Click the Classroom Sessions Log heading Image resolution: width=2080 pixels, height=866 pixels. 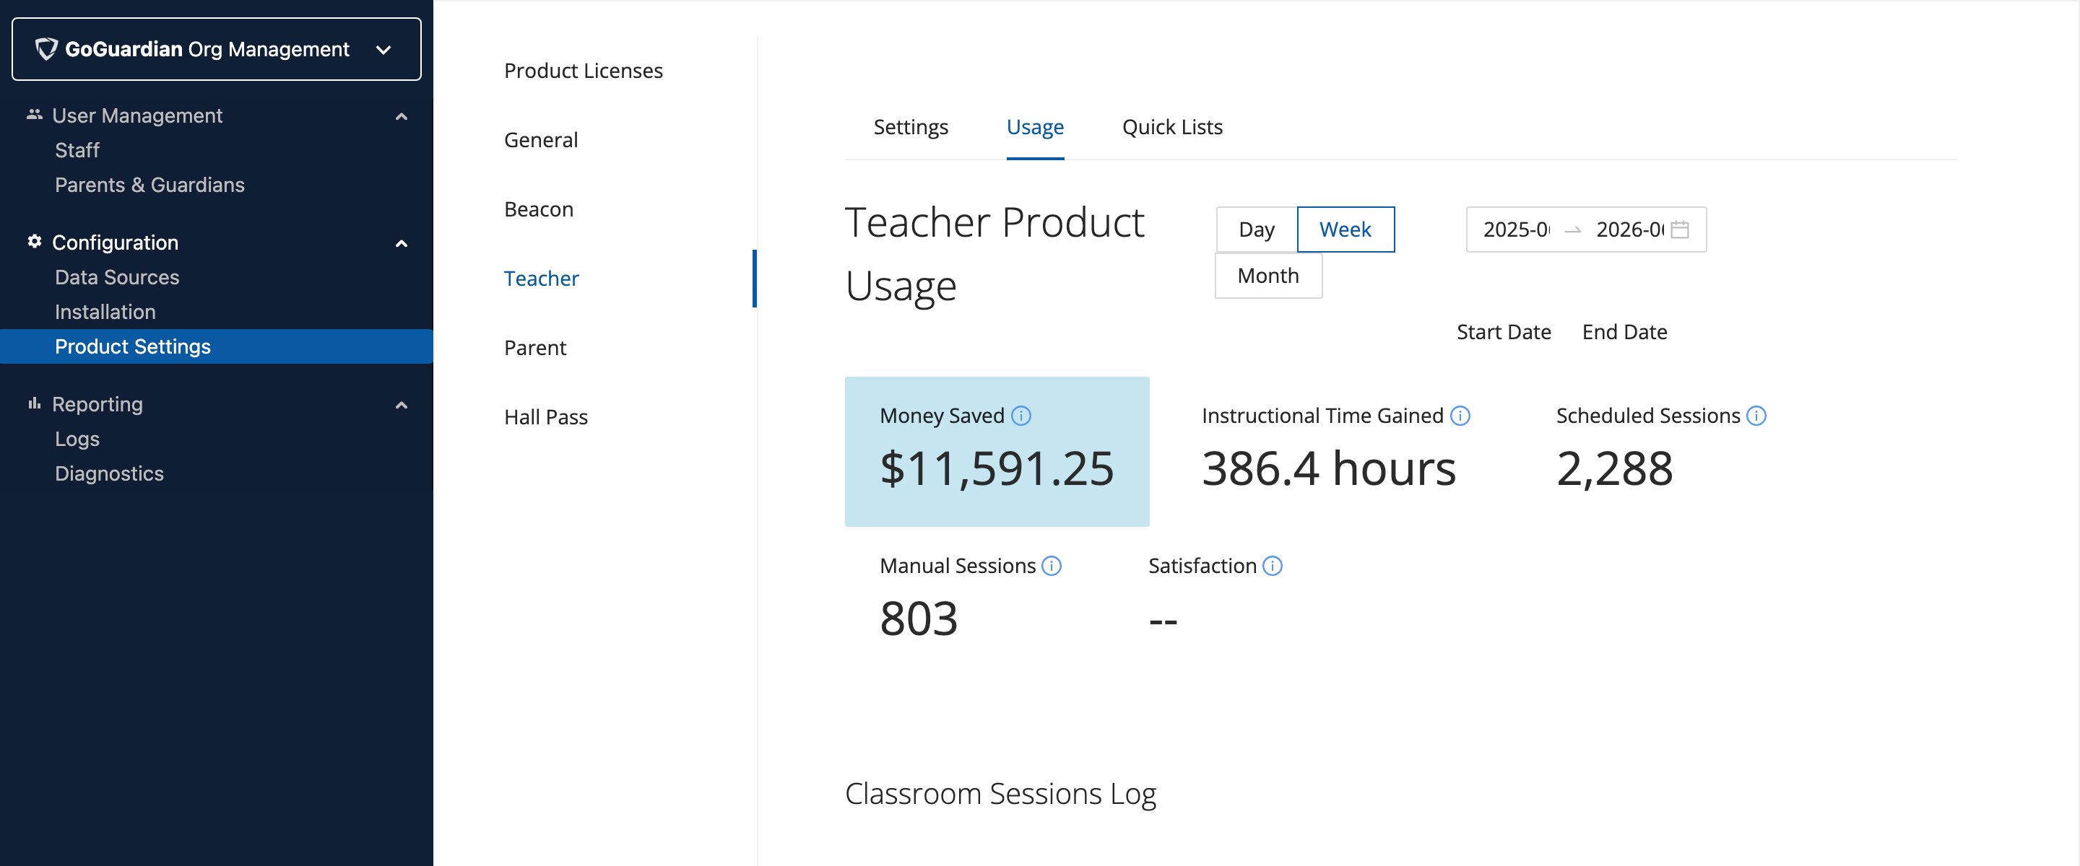pos(1000,794)
